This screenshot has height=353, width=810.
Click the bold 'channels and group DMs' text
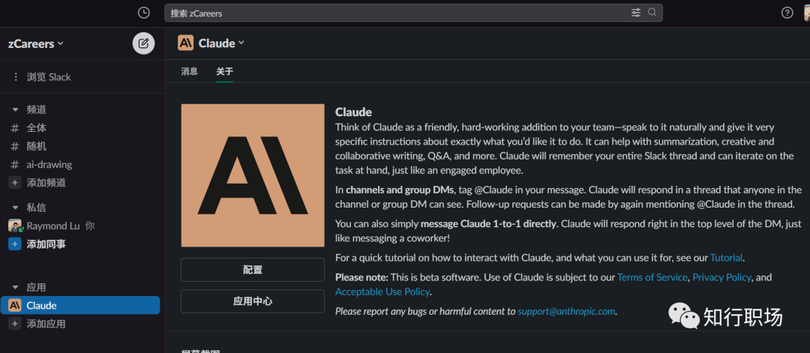[400, 190]
